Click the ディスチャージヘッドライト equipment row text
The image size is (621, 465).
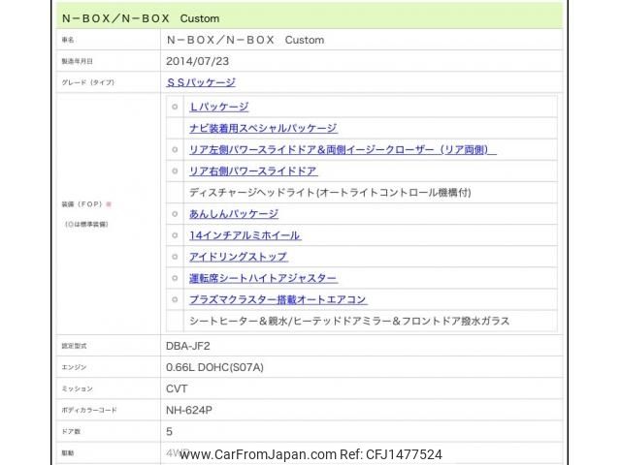330,193
